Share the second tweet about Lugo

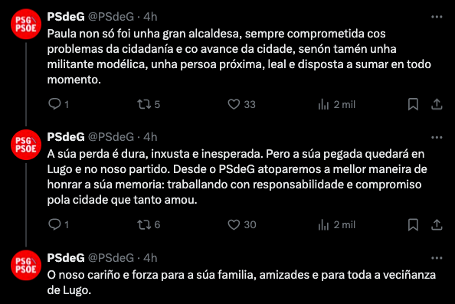(x=437, y=224)
